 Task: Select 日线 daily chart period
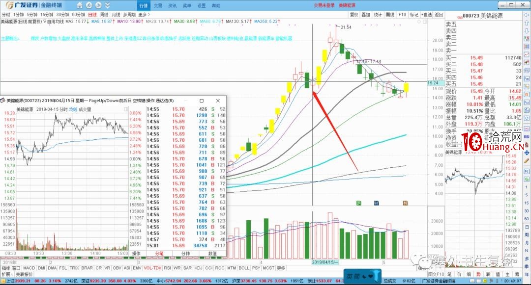92,15
